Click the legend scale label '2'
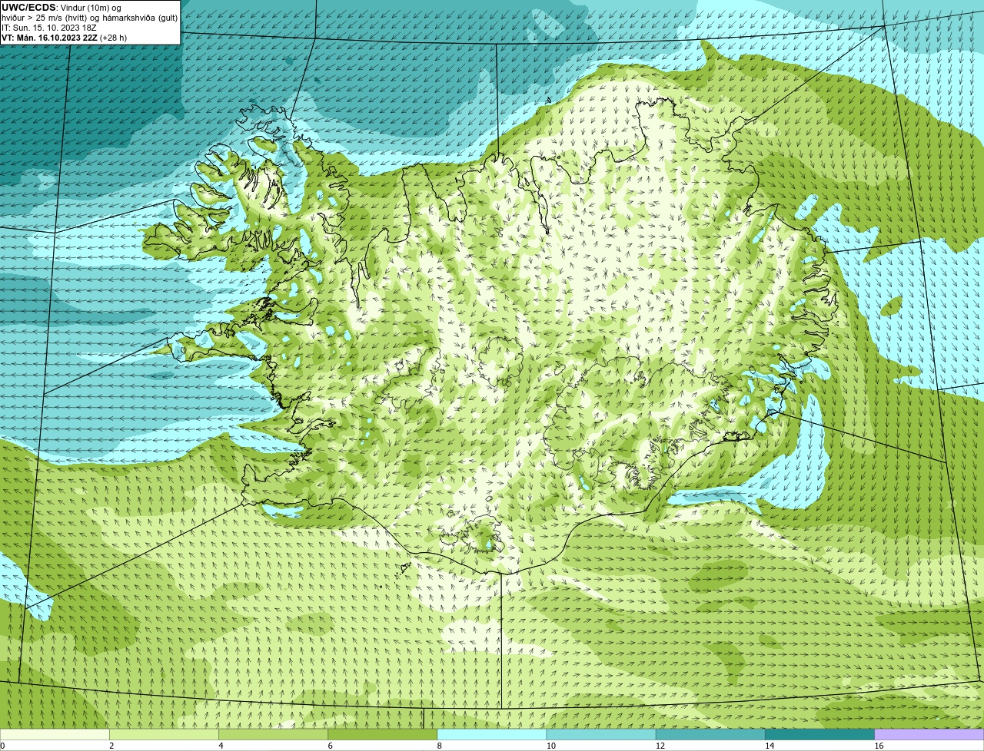This screenshot has width=984, height=751. pos(111,746)
